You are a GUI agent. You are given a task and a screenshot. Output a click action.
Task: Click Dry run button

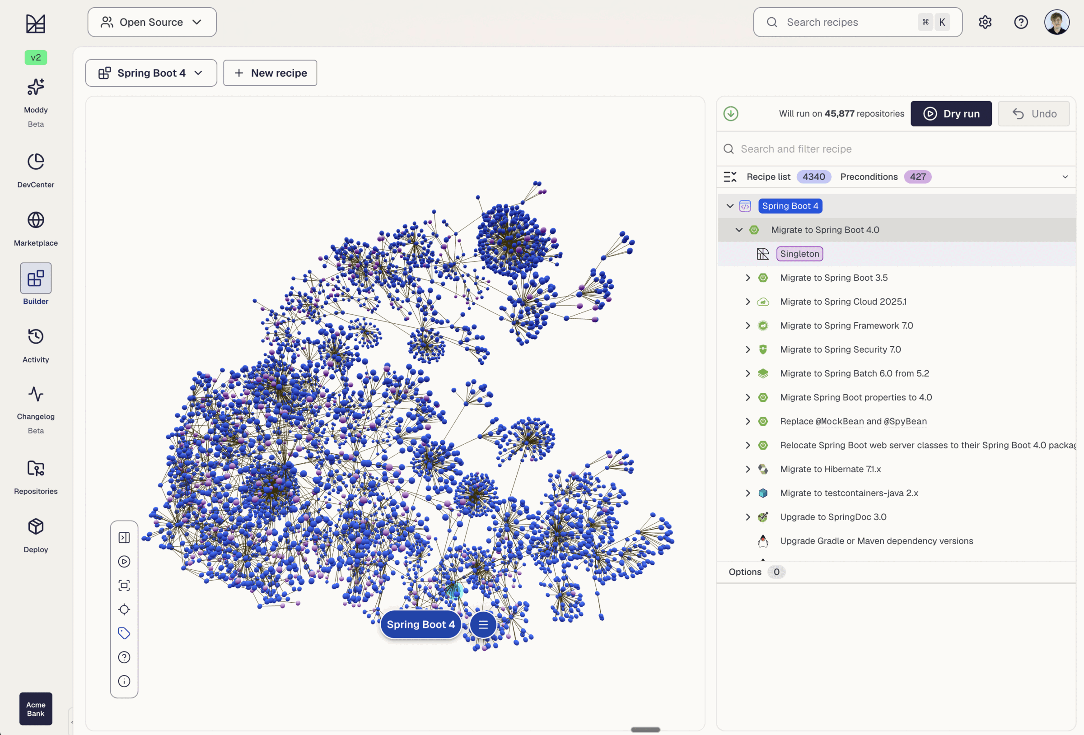click(951, 113)
